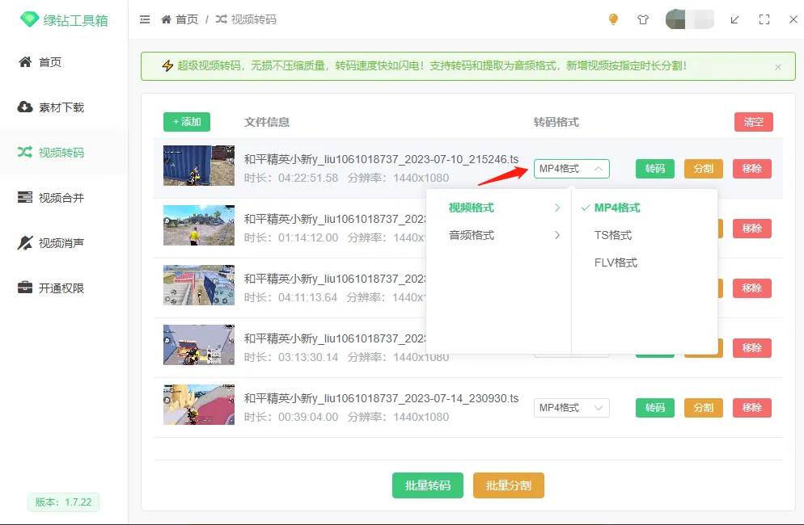
Task: Expand the 视频格式 submenu chevron
Action: [x=556, y=208]
